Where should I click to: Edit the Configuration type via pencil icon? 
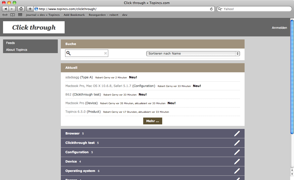[237, 152]
